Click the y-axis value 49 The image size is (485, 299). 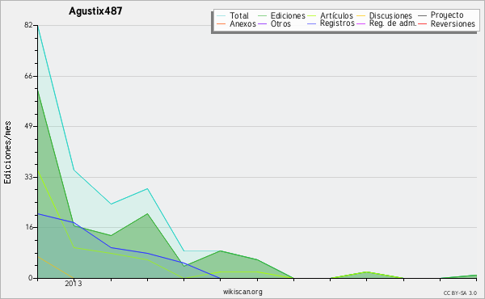click(x=28, y=126)
